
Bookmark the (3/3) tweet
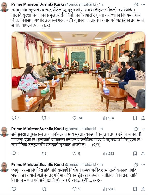[135, 189]
